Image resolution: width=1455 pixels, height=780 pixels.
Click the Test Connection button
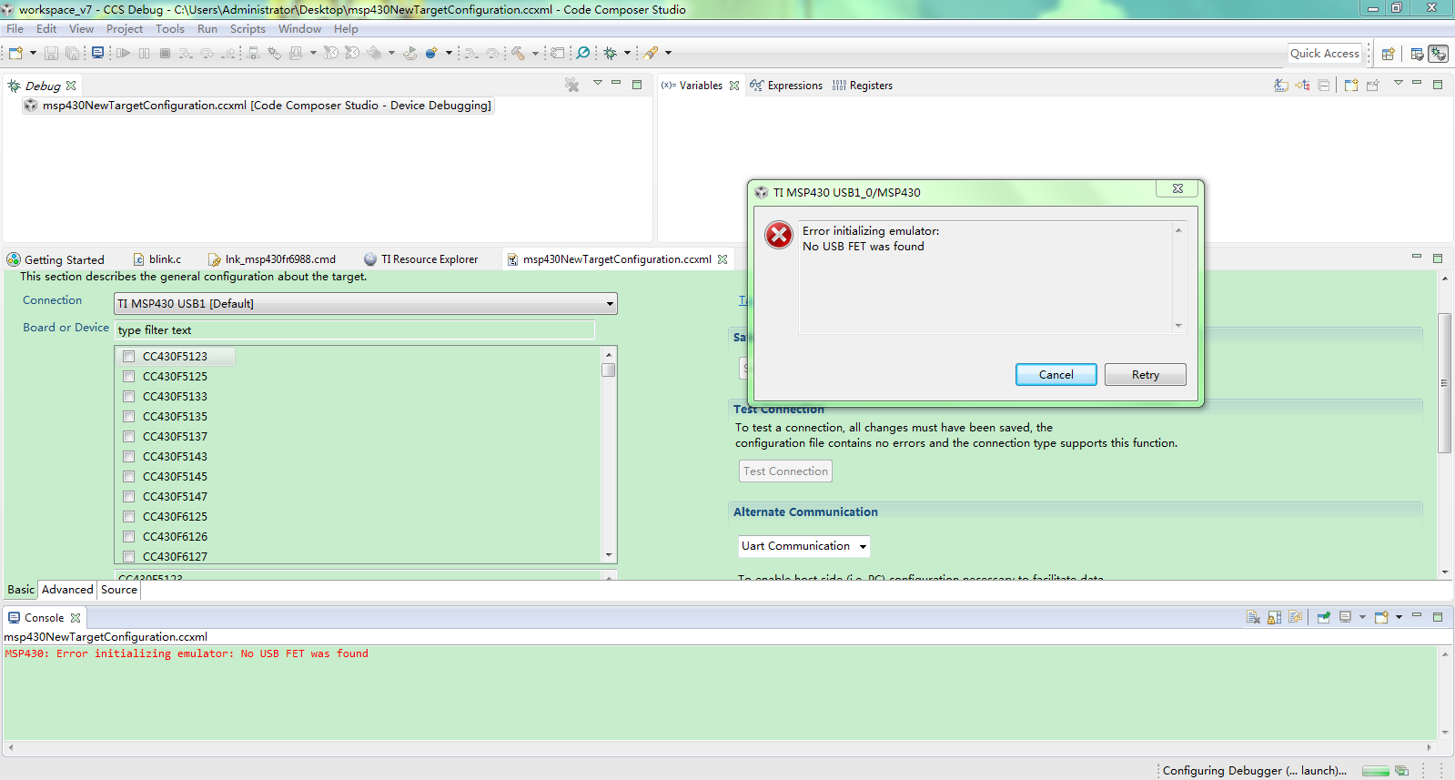785,471
